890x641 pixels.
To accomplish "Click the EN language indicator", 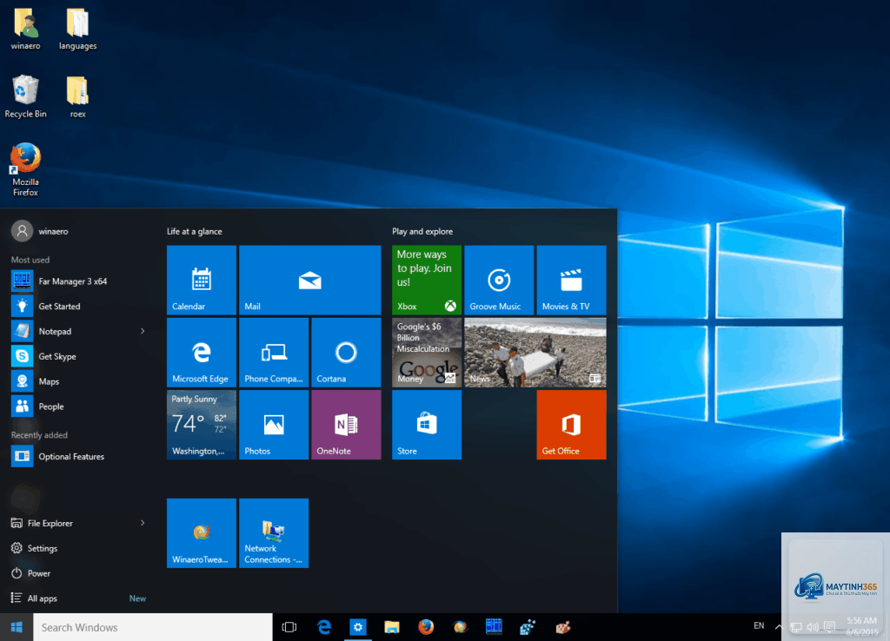I will coord(759,625).
